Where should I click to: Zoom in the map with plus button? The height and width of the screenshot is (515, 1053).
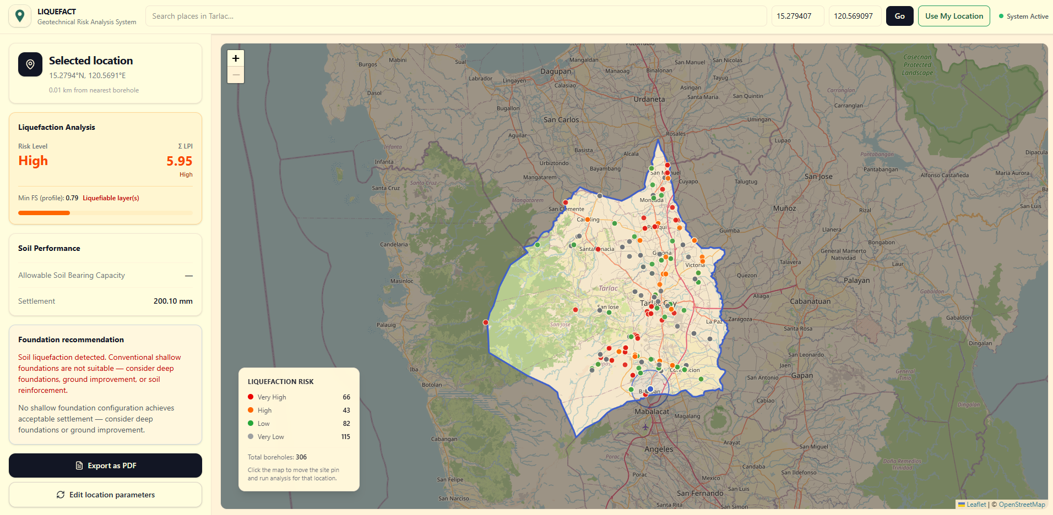coord(236,58)
